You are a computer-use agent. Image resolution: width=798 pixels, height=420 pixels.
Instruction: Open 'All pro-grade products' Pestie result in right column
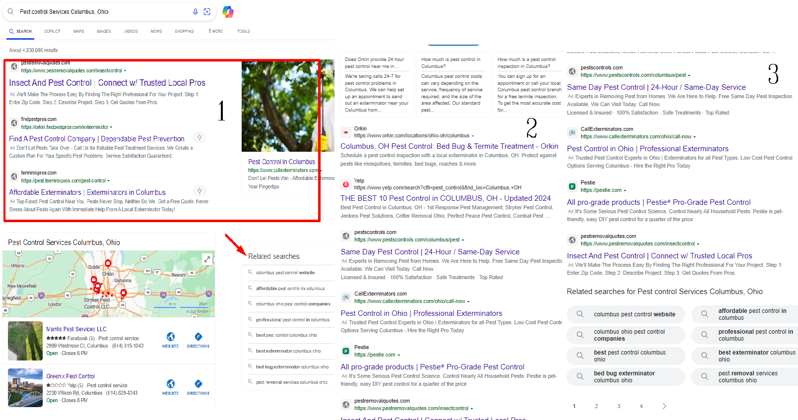click(659, 202)
